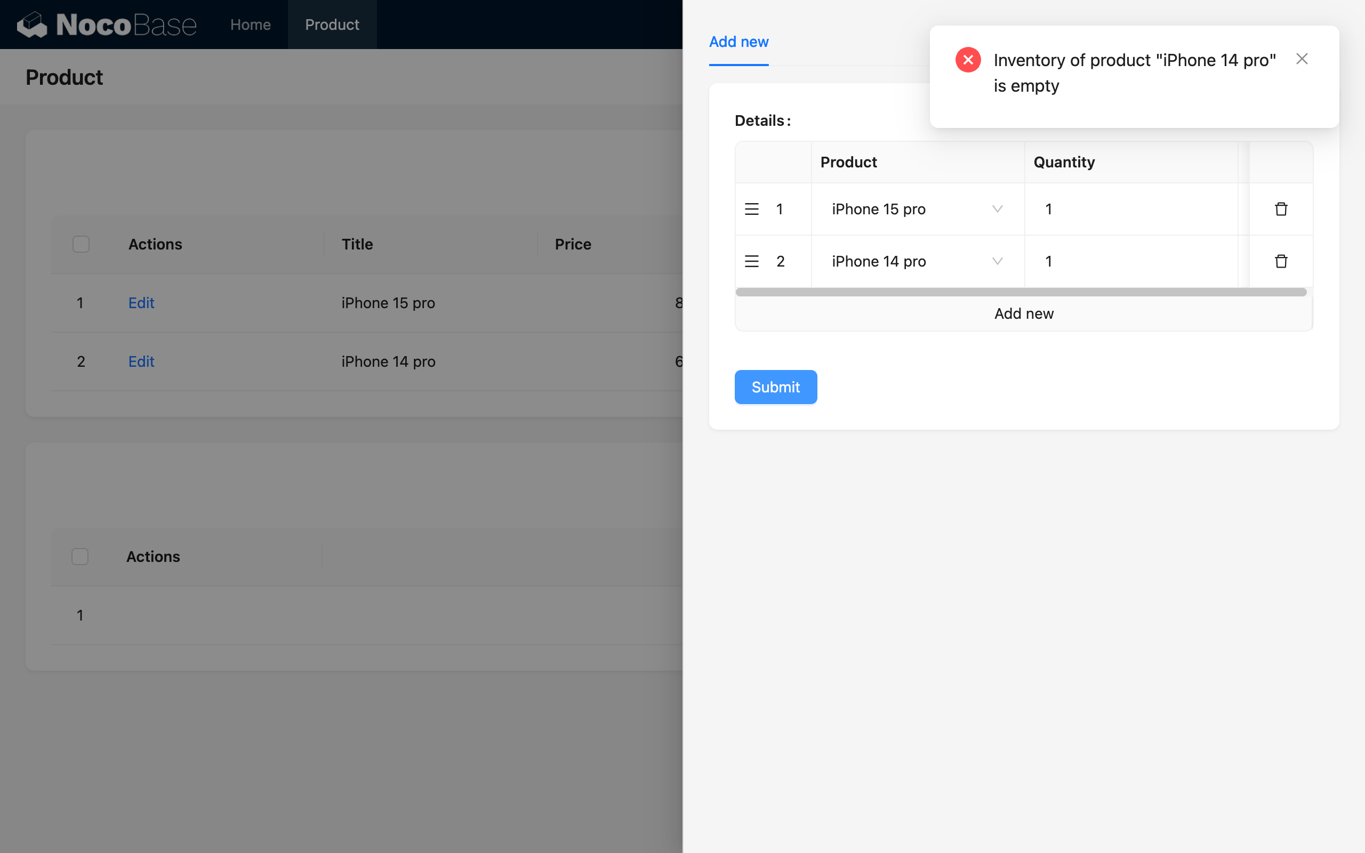The height and width of the screenshot is (853, 1365).
Task: Delete the iPhone 15 pro detail row
Action: (x=1281, y=210)
